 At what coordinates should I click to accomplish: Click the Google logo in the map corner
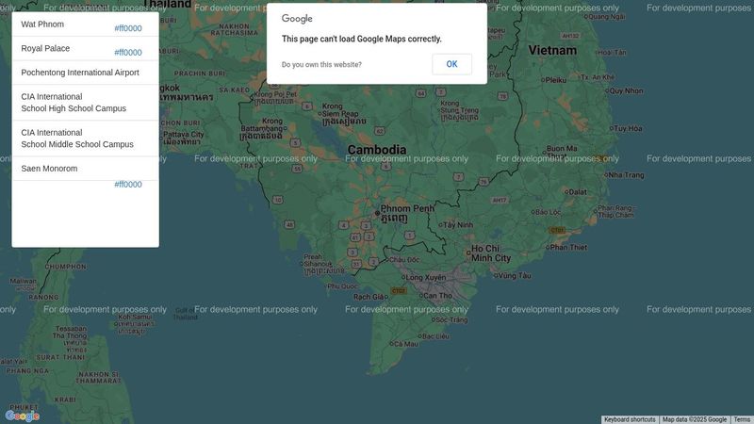(x=23, y=416)
